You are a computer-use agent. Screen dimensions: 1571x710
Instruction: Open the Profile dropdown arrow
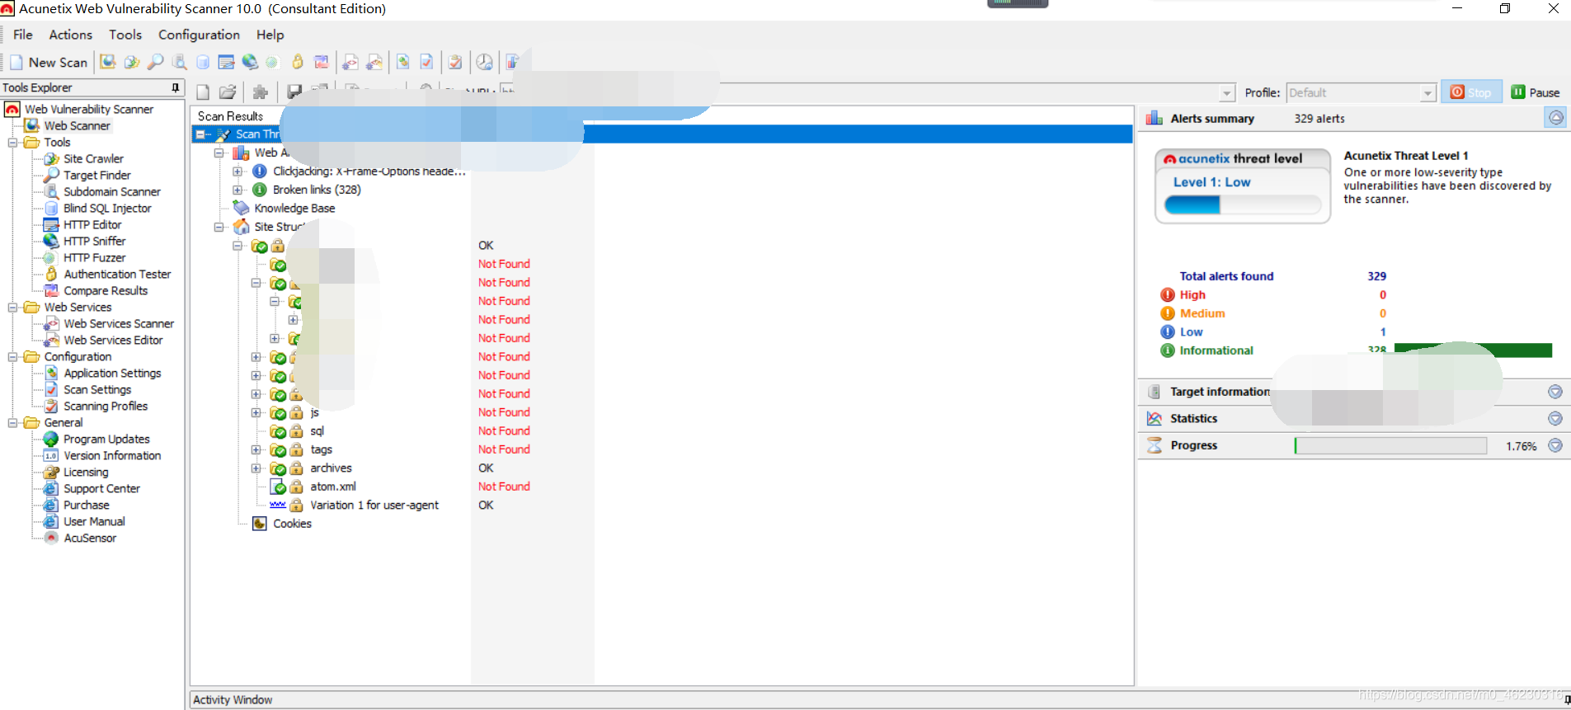click(1428, 93)
